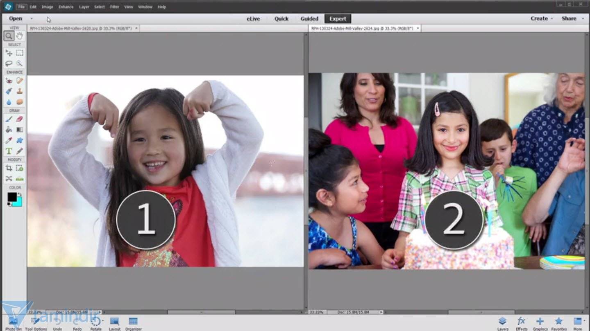Click the Undo button
Image resolution: width=590 pixels, height=331 pixels.
(57, 323)
